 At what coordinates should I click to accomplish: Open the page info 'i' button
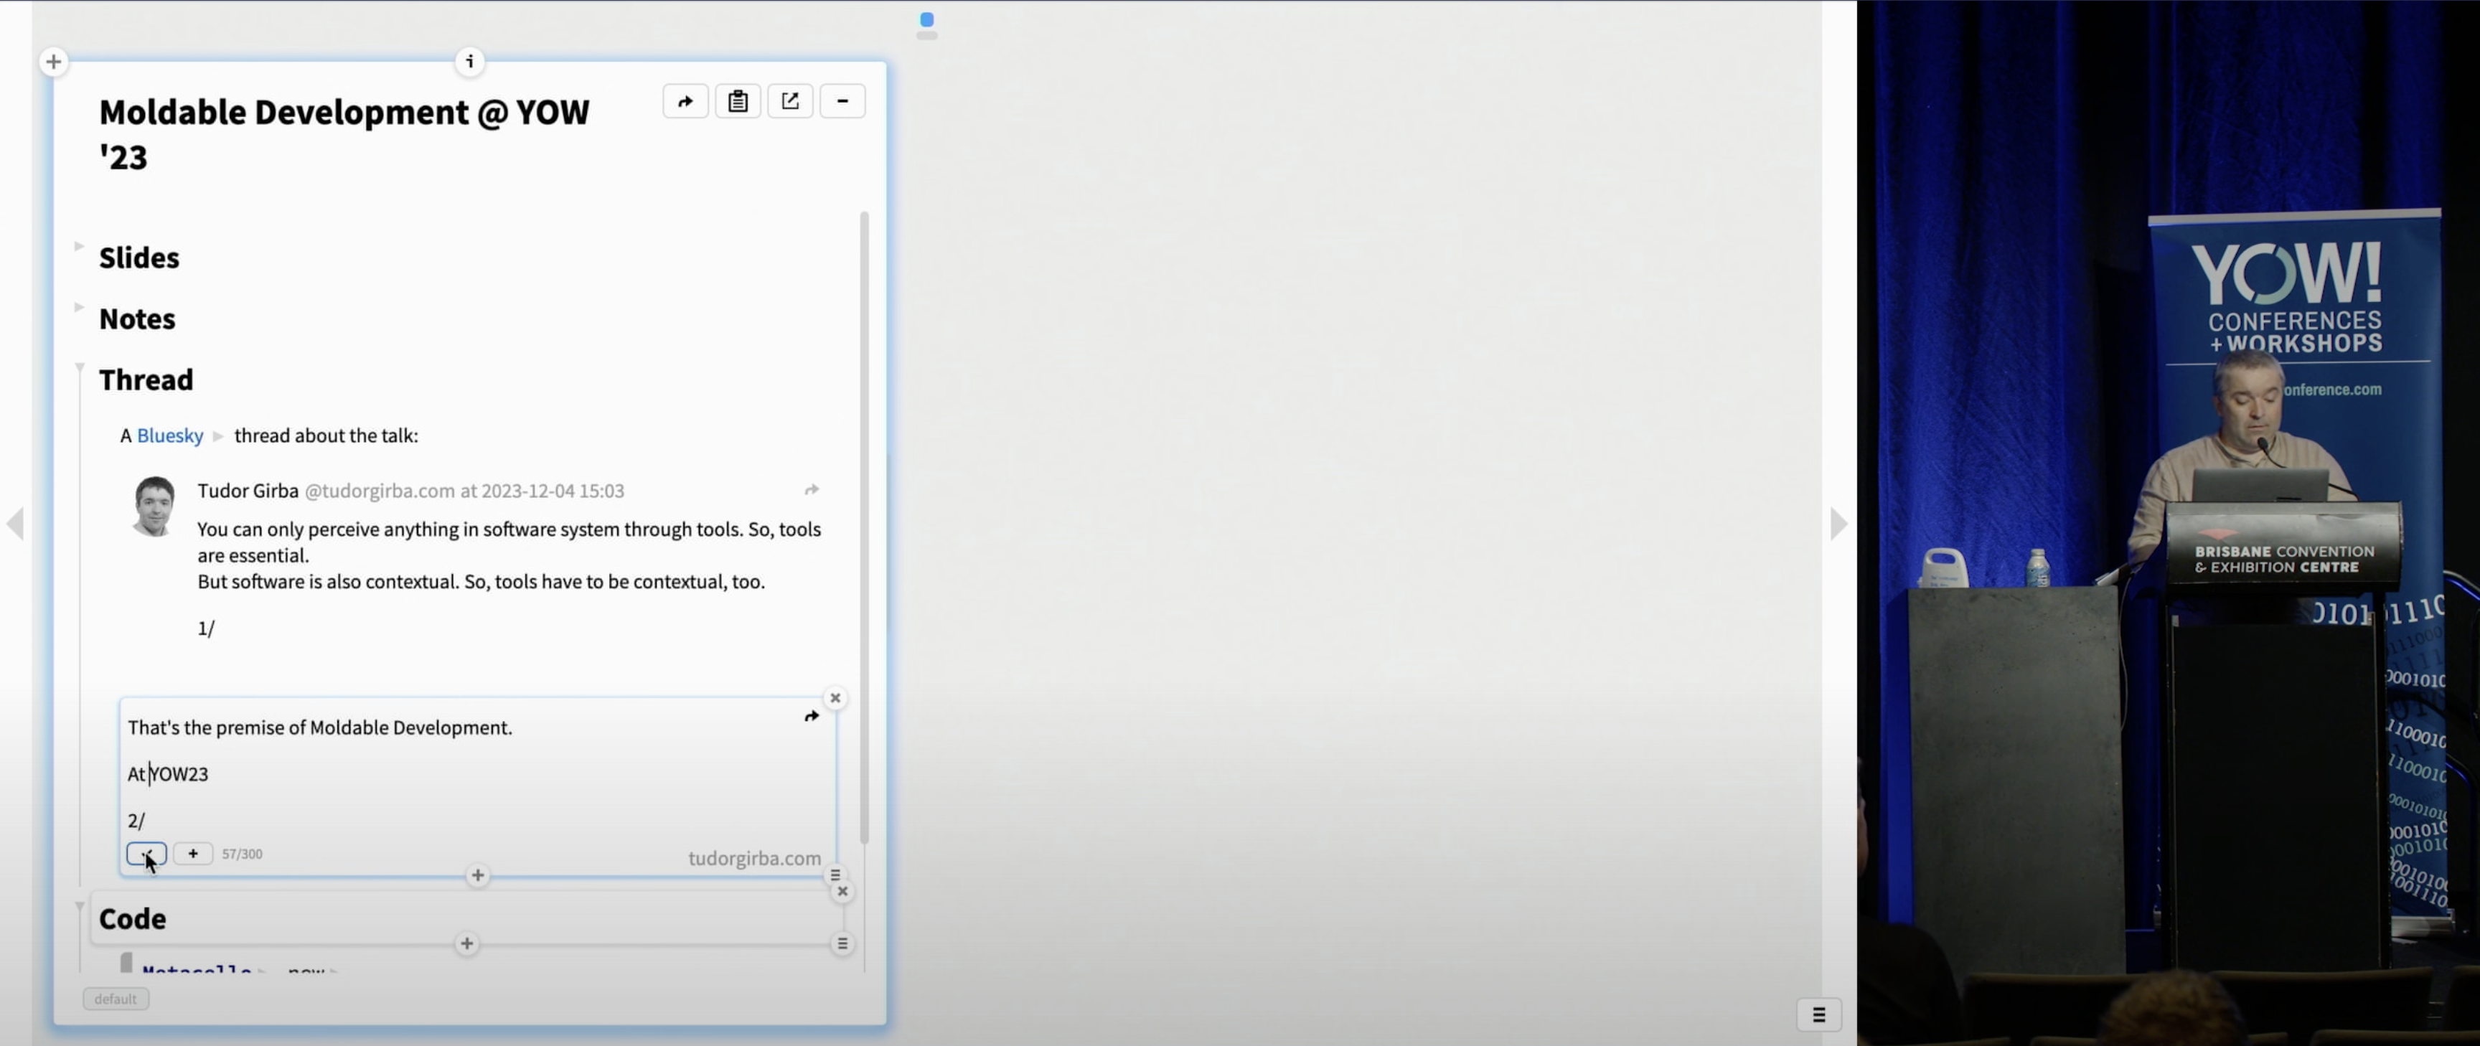pos(470,62)
